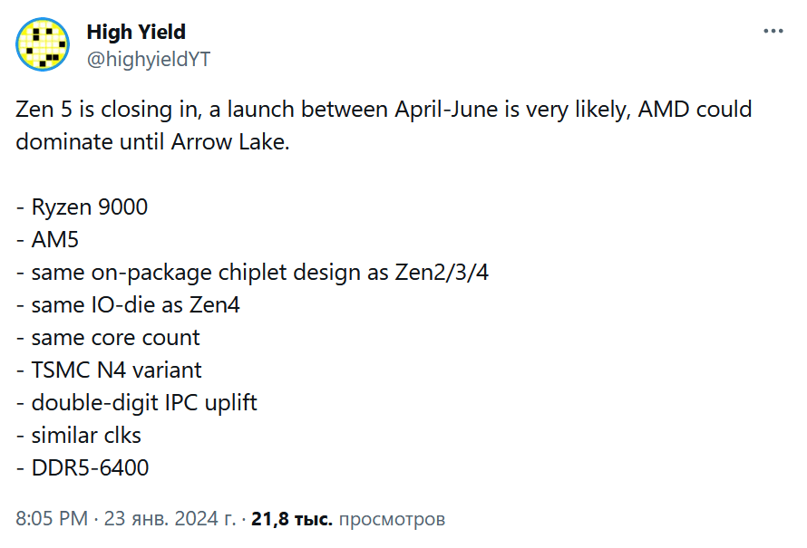Select the 'same IO-die as Zen4' line
Viewport: 807px width, 548px height.
[128, 305]
